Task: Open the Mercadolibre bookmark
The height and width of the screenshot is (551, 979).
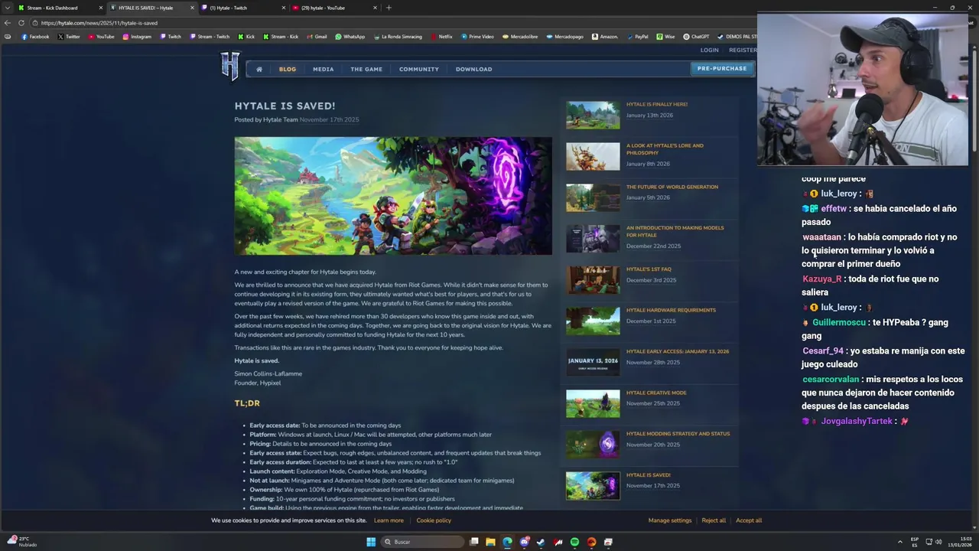Action: (520, 37)
